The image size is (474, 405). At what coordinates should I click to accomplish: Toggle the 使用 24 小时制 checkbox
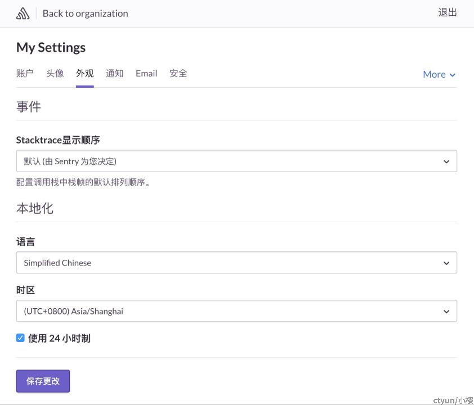click(x=20, y=337)
